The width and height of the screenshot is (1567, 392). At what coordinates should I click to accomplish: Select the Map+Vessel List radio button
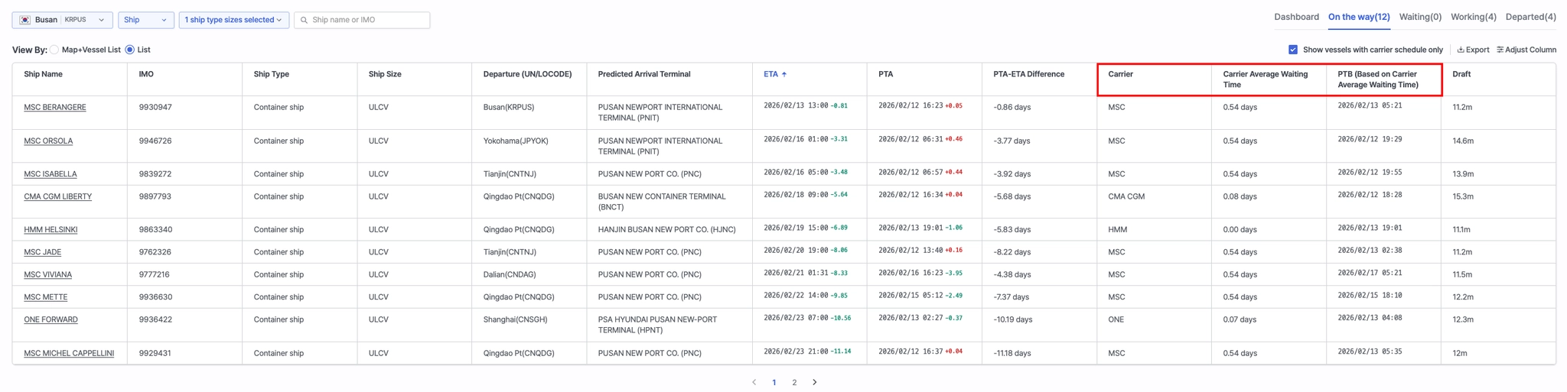coord(54,50)
